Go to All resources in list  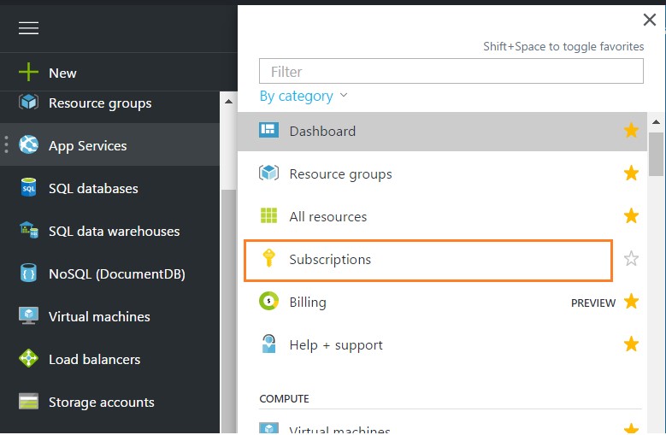pos(328,217)
